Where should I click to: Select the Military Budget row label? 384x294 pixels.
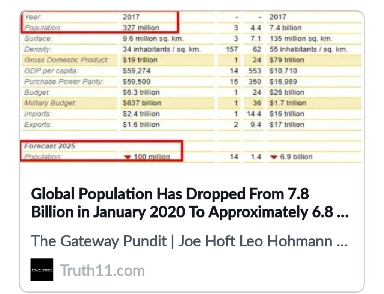tap(50, 103)
